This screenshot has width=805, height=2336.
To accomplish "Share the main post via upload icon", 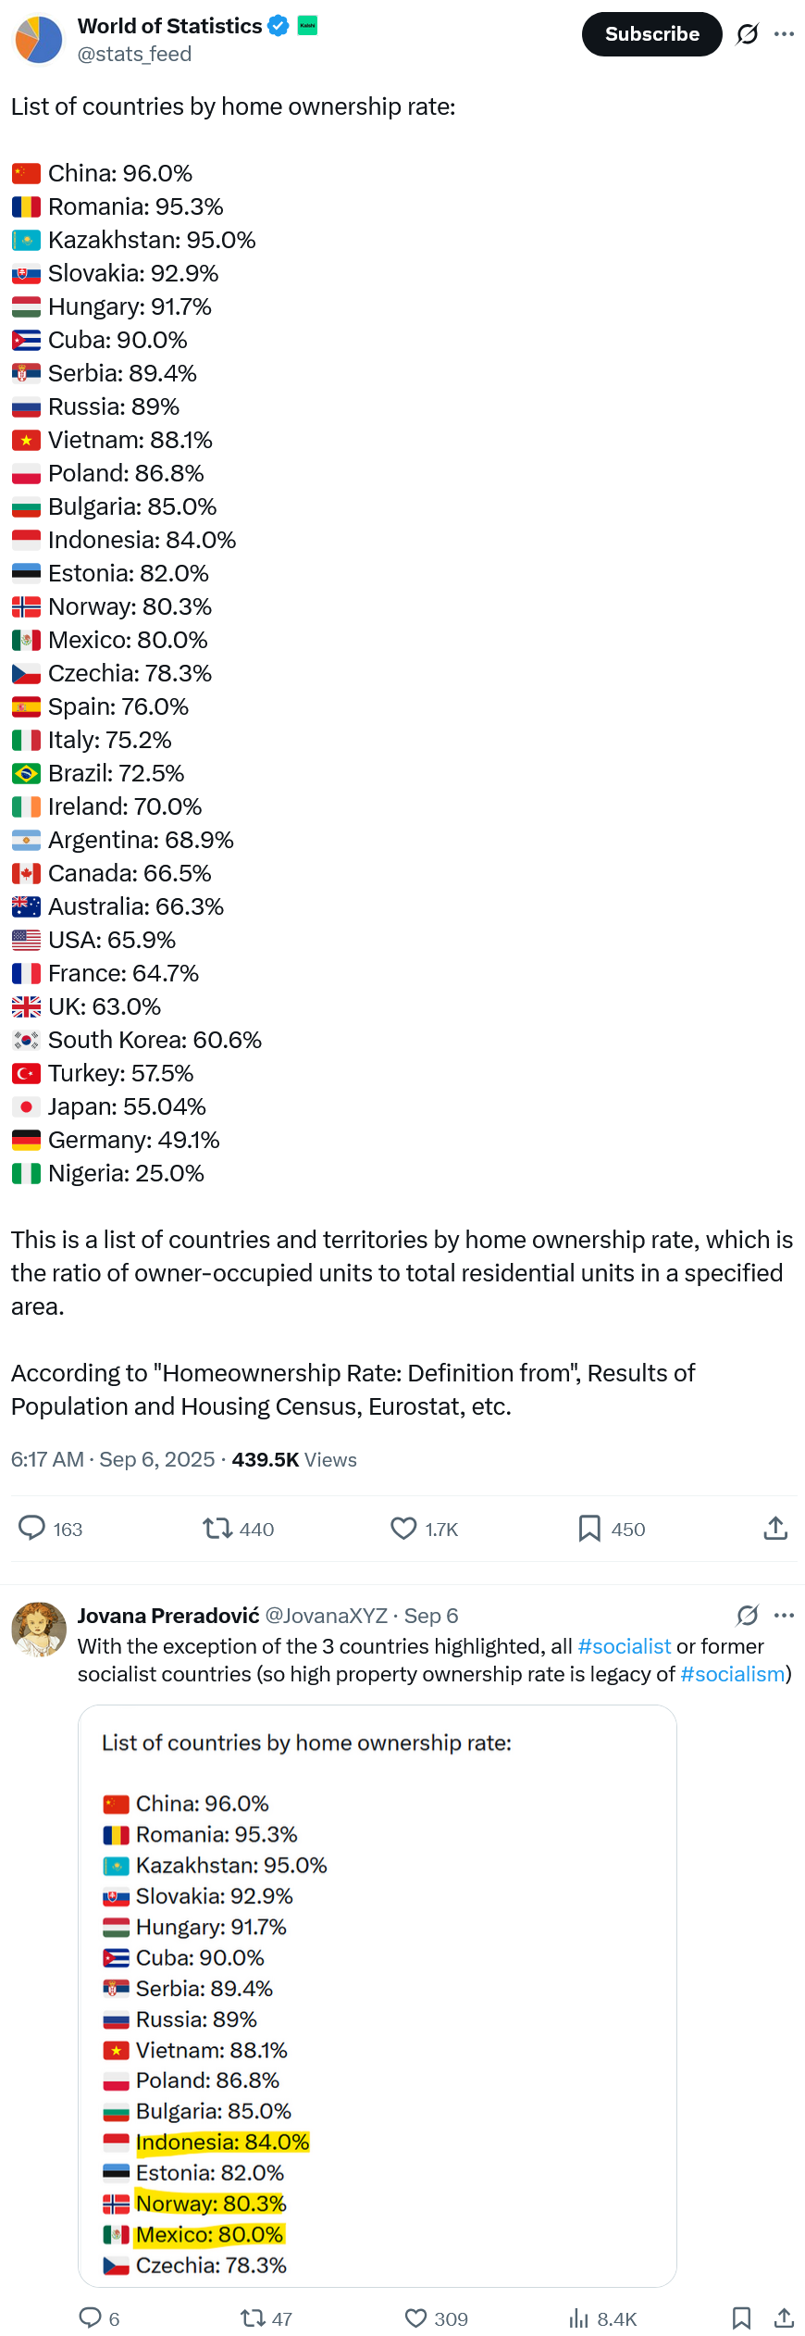I will [775, 1528].
